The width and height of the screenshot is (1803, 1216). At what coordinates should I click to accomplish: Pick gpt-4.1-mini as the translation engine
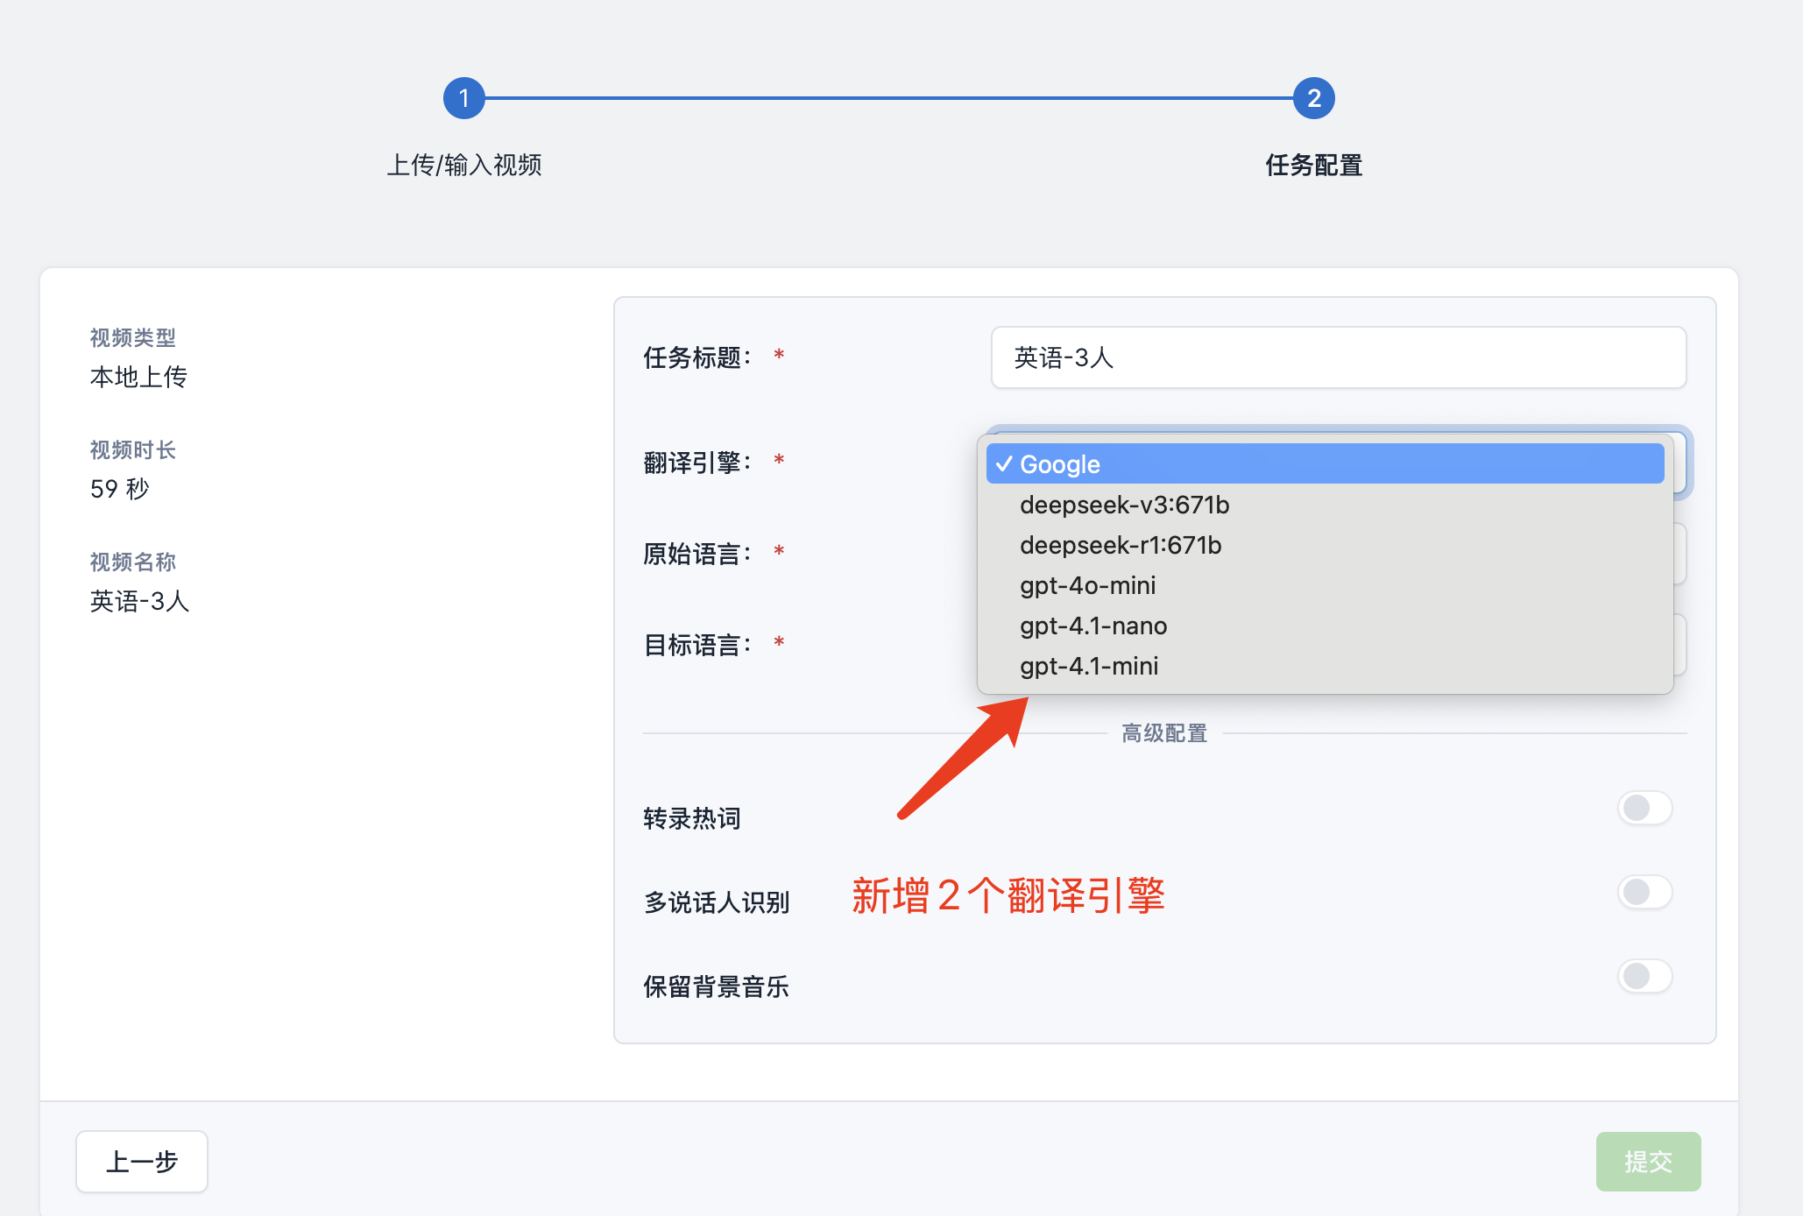pyautogui.click(x=1325, y=666)
